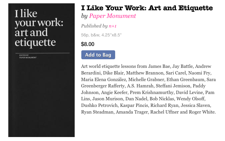This screenshot has width=225, height=141.
Task: Click the horizontal rule on the book cover
Action: [x=42, y=53]
